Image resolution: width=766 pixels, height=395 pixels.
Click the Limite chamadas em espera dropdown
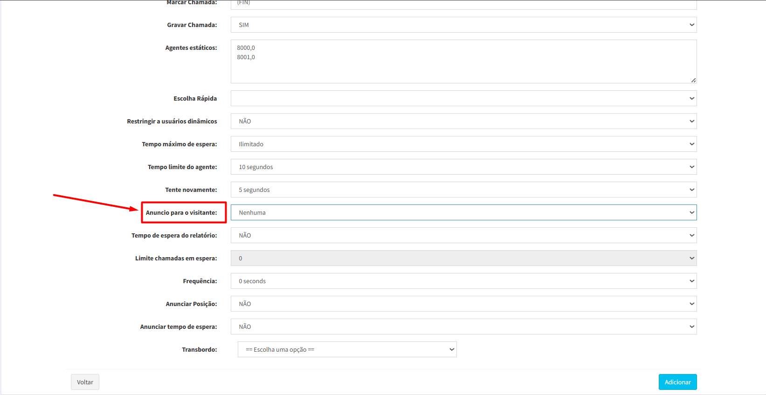[x=463, y=258]
